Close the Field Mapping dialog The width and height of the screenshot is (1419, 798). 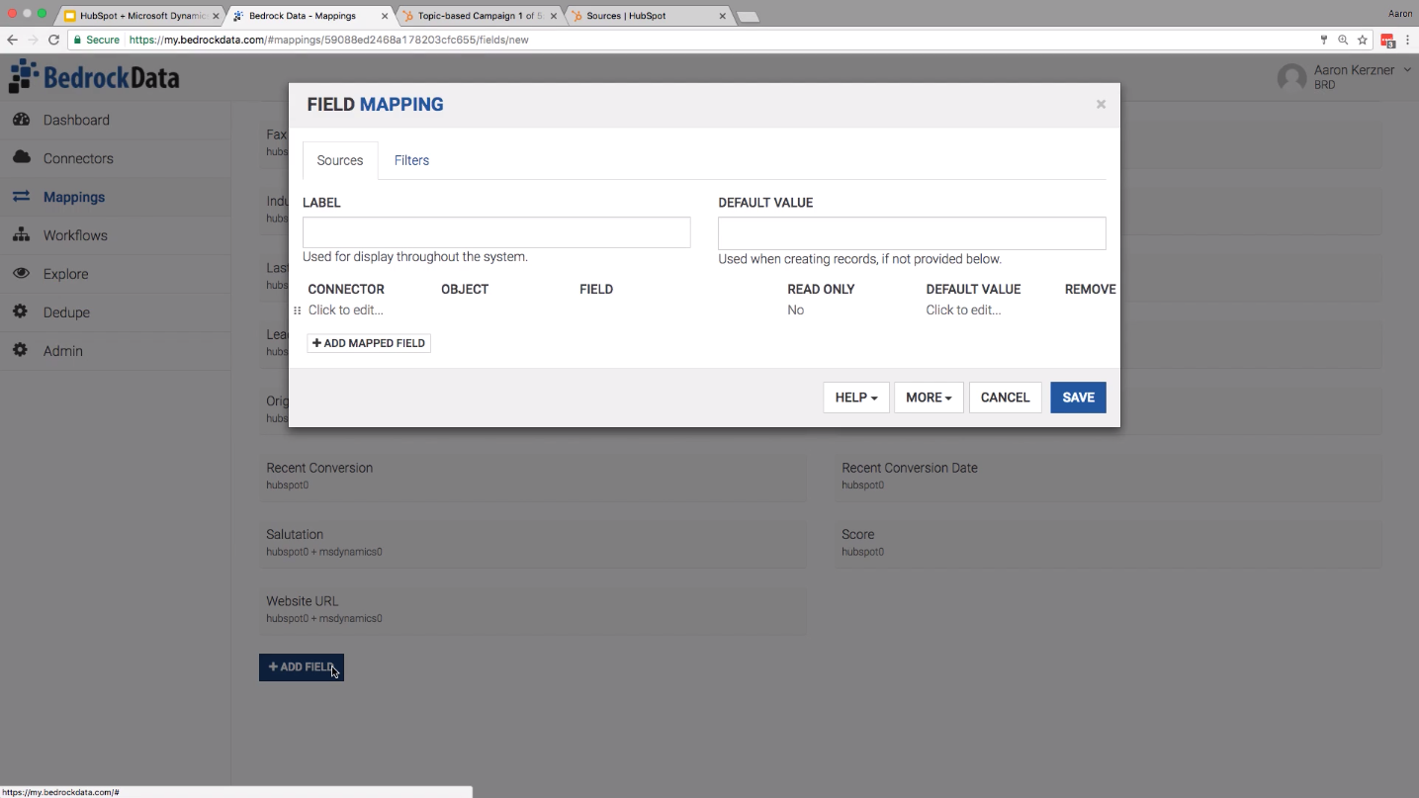[1101, 104]
